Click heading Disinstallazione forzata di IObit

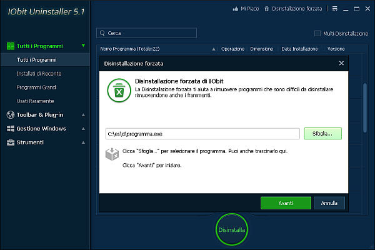179,81
